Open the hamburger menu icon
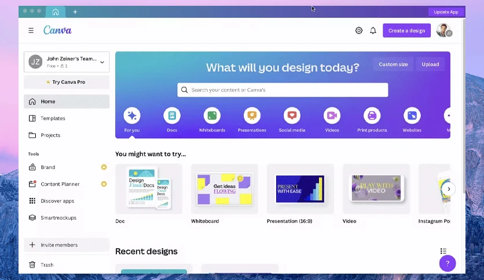 click(x=31, y=31)
